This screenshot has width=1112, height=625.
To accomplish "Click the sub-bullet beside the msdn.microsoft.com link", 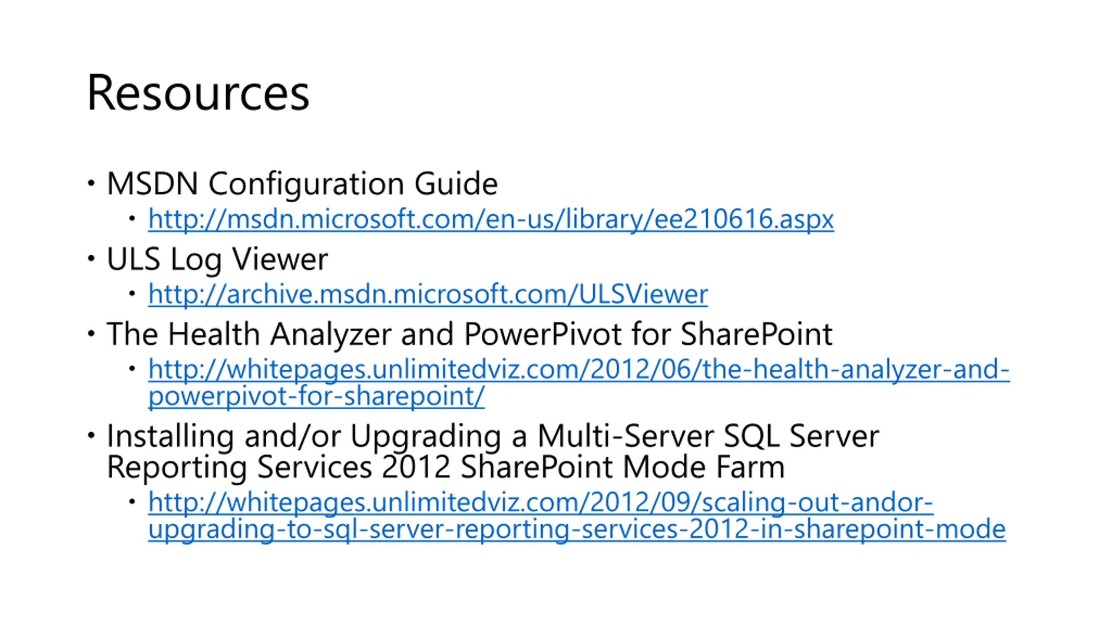I will (132, 218).
